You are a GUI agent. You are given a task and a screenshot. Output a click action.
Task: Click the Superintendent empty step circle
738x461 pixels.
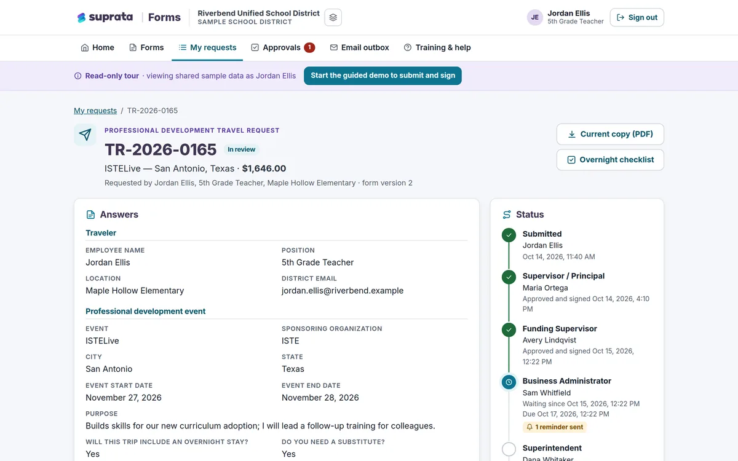(x=509, y=449)
